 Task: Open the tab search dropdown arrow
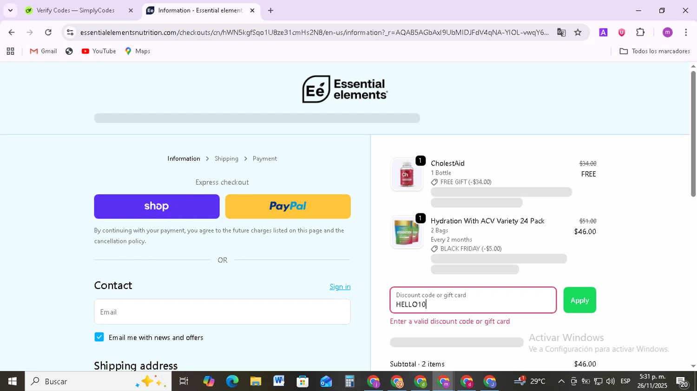coord(10,10)
